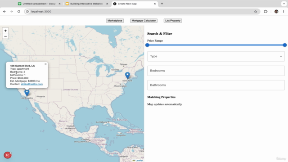The height and width of the screenshot is (162, 288).
Task: Zoom in on the map
Action: pos(5,31)
